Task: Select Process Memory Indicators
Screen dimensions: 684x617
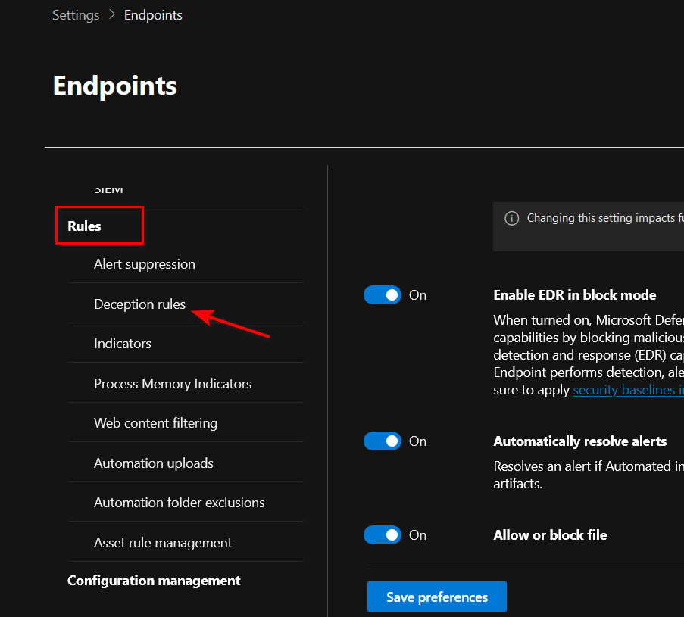Action: [x=173, y=384]
